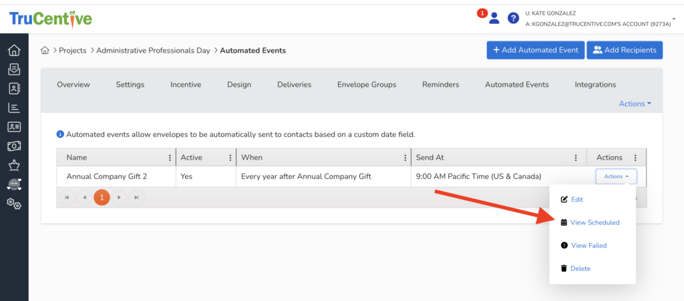Expand the Actions dropdown below the tabs
The image size is (684, 301).
[635, 103]
